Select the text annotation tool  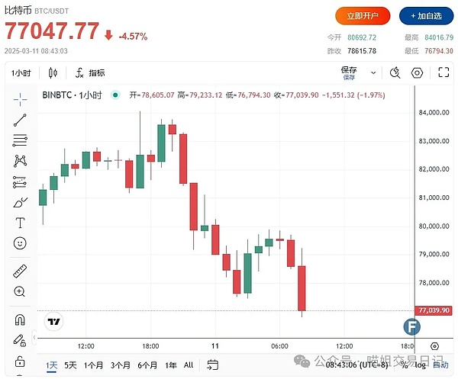point(20,223)
